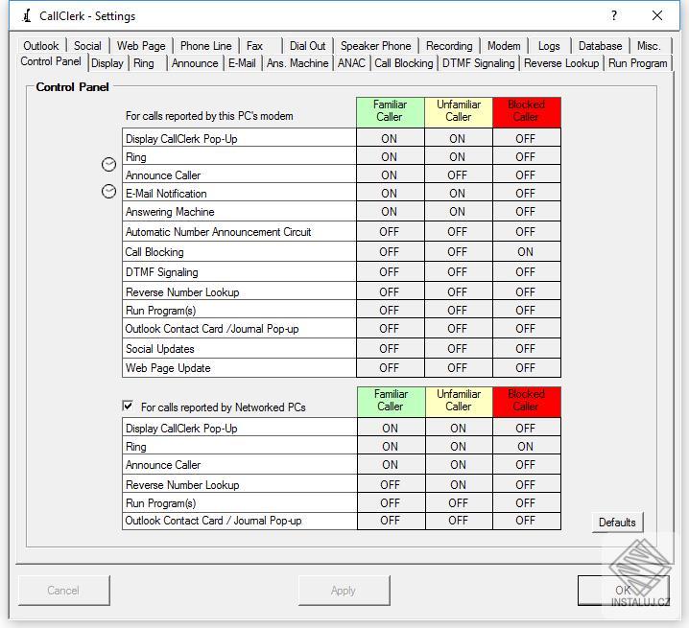
Task: Open the Web Page tab
Action: 141,46
